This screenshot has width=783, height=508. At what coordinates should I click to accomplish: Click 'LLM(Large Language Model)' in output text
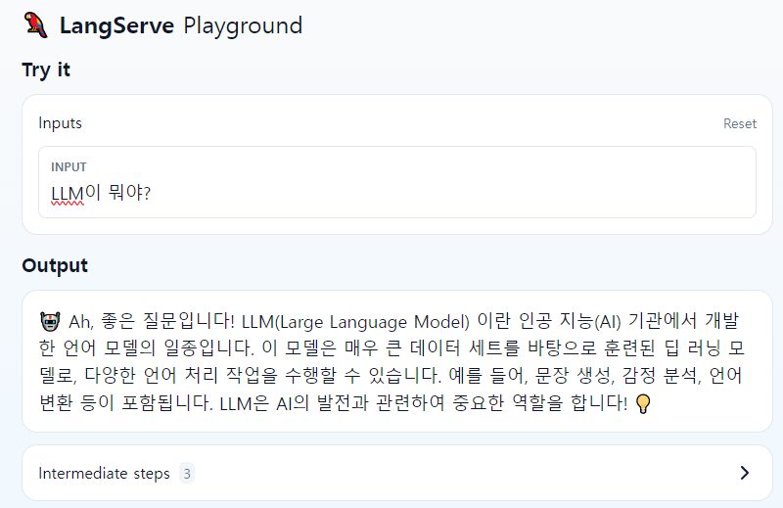(x=355, y=322)
